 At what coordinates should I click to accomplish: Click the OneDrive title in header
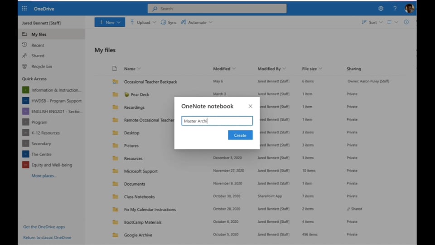click(44, 9)
